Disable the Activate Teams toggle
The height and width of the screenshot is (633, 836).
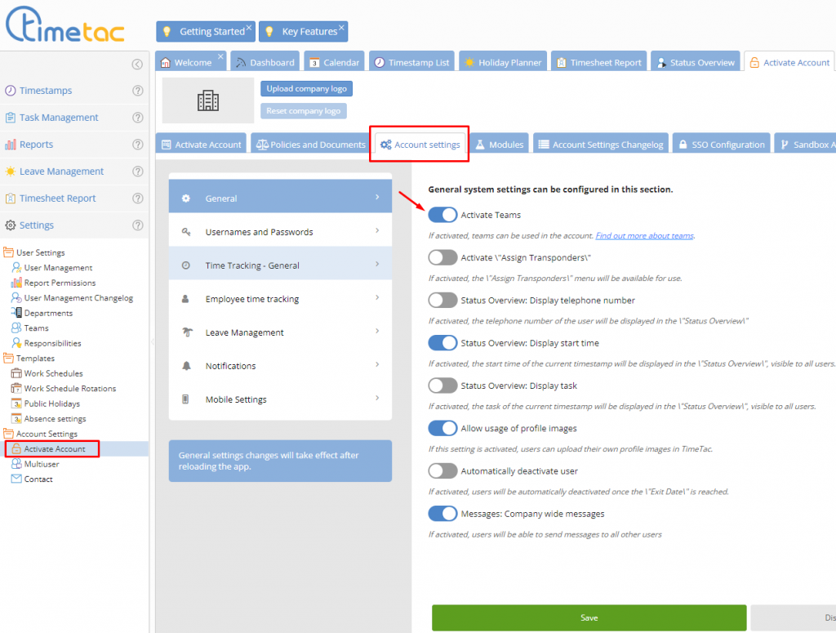[442, 215]
